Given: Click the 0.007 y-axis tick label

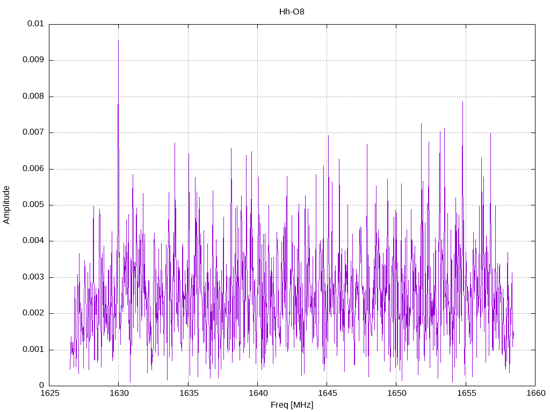Looking at the screenshot, I should click(33, 132).
